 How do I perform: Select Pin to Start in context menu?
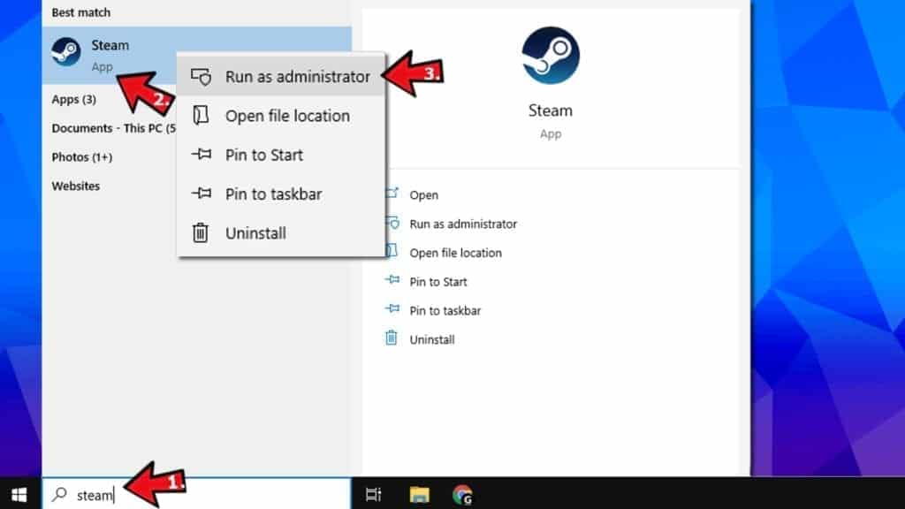point(281,155)
